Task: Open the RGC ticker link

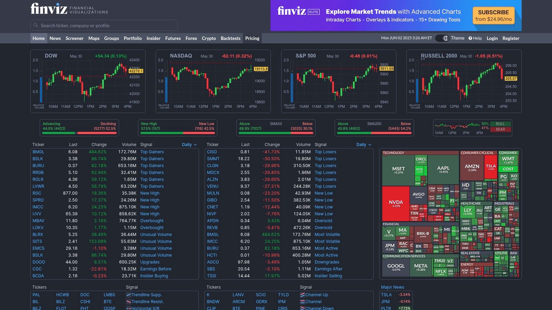Action: [x=37, y=193]
